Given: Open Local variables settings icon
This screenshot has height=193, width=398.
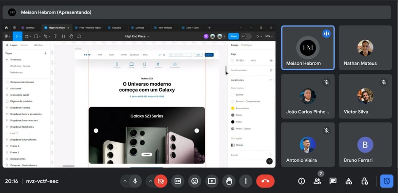Looking at the screenshot, I should pos(271,70).
